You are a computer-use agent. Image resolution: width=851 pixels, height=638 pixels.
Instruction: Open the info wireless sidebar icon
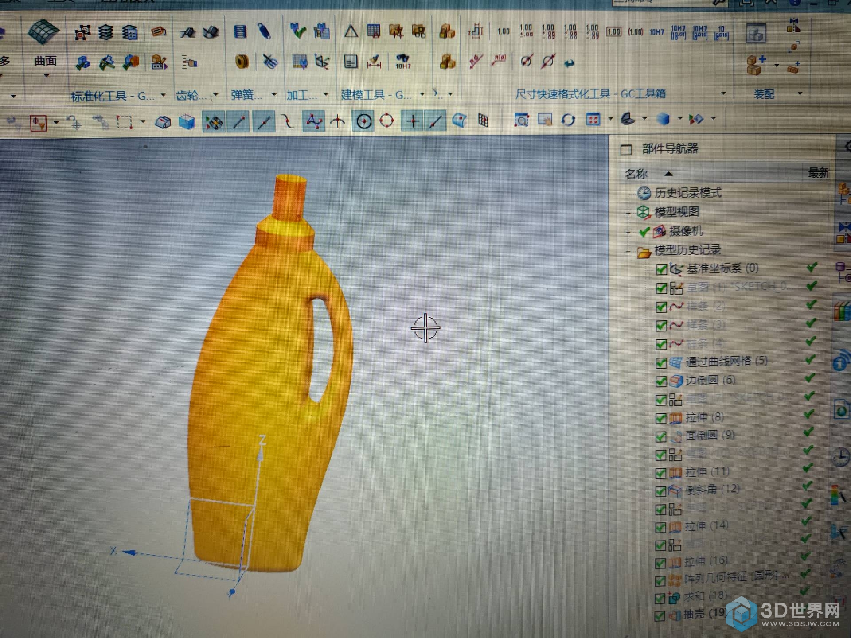pyautogui.click(x=841, y=360)
